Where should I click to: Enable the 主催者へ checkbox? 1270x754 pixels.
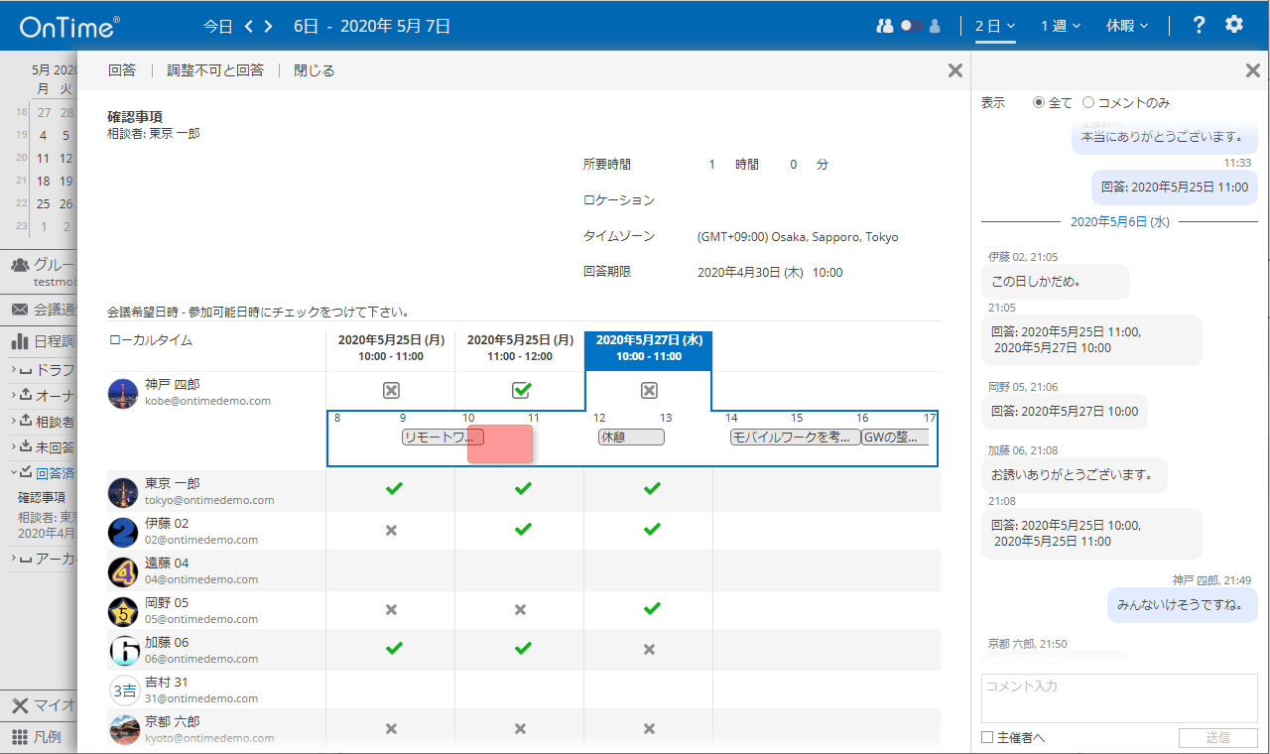[x=987, y=737]
